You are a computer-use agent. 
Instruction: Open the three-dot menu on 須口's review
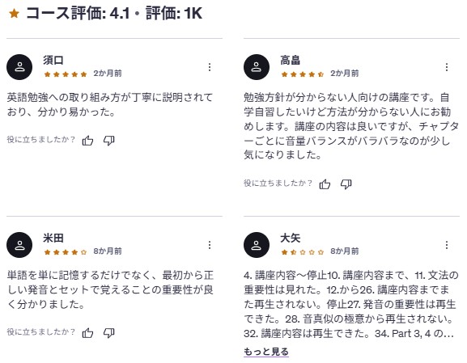(x=210, y=67)
